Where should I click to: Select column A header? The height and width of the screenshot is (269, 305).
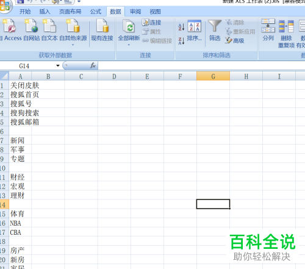pyautogui.click(x=20, y=76)
